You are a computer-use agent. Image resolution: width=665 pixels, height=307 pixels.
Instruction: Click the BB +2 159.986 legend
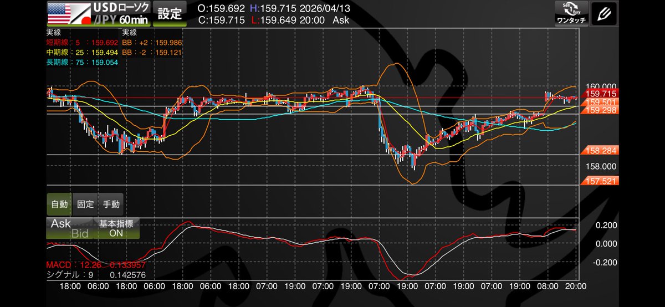pyautogui.click(x=152, y=43)
